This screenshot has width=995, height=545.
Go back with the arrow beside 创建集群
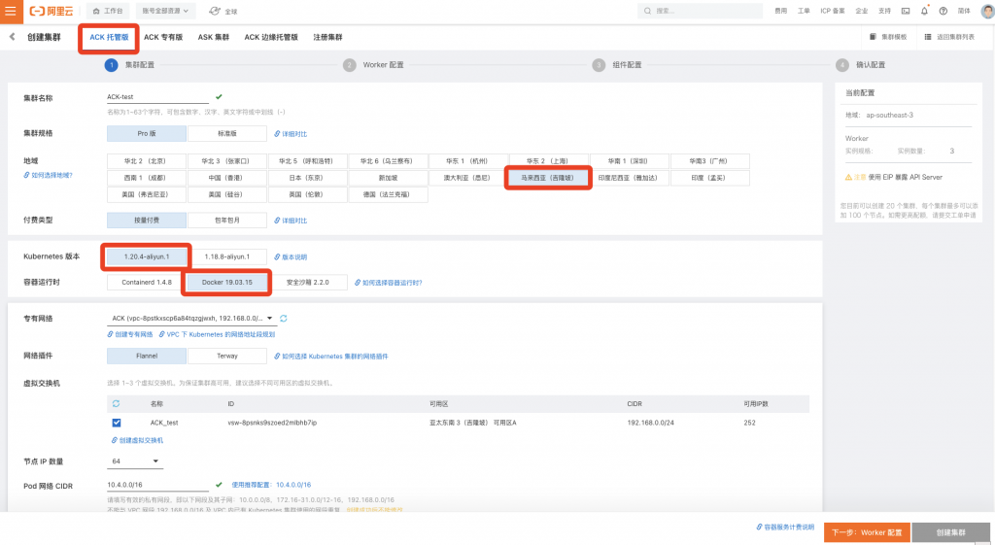pyautogui.click(x=12, y=37)
